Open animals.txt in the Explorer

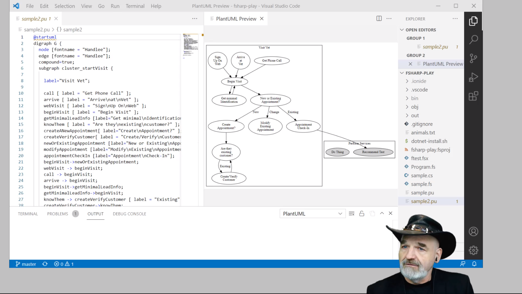pyautogui.click(x=423, y=133)
